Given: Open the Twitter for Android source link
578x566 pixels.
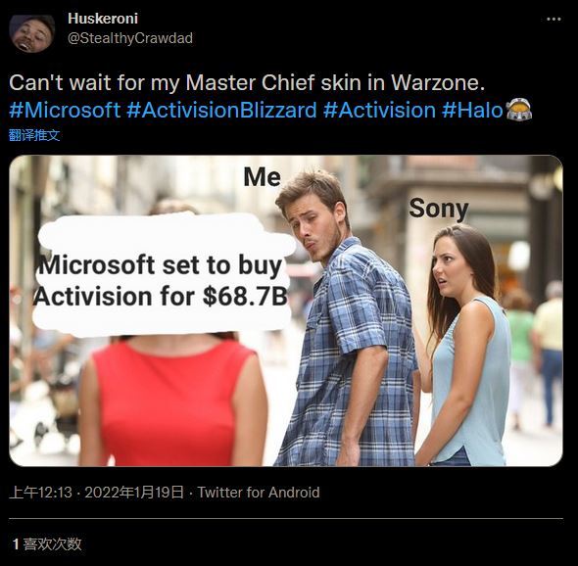Looking at the screenshot, I should (x=259, y=493).
